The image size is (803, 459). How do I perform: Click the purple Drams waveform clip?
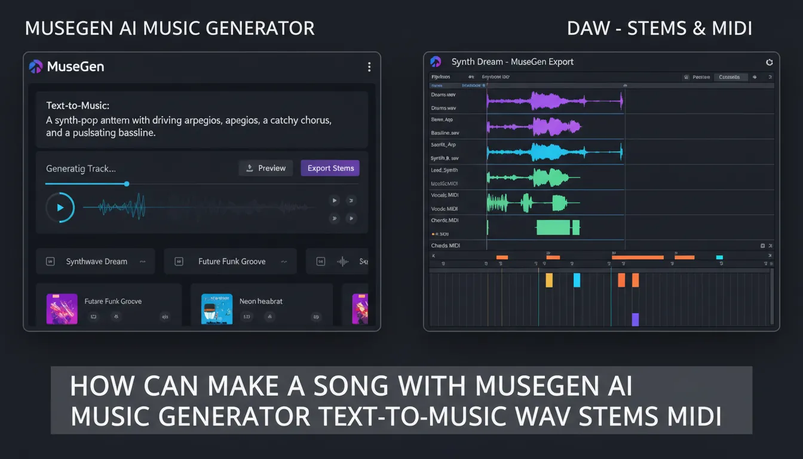tap(554, 101)
